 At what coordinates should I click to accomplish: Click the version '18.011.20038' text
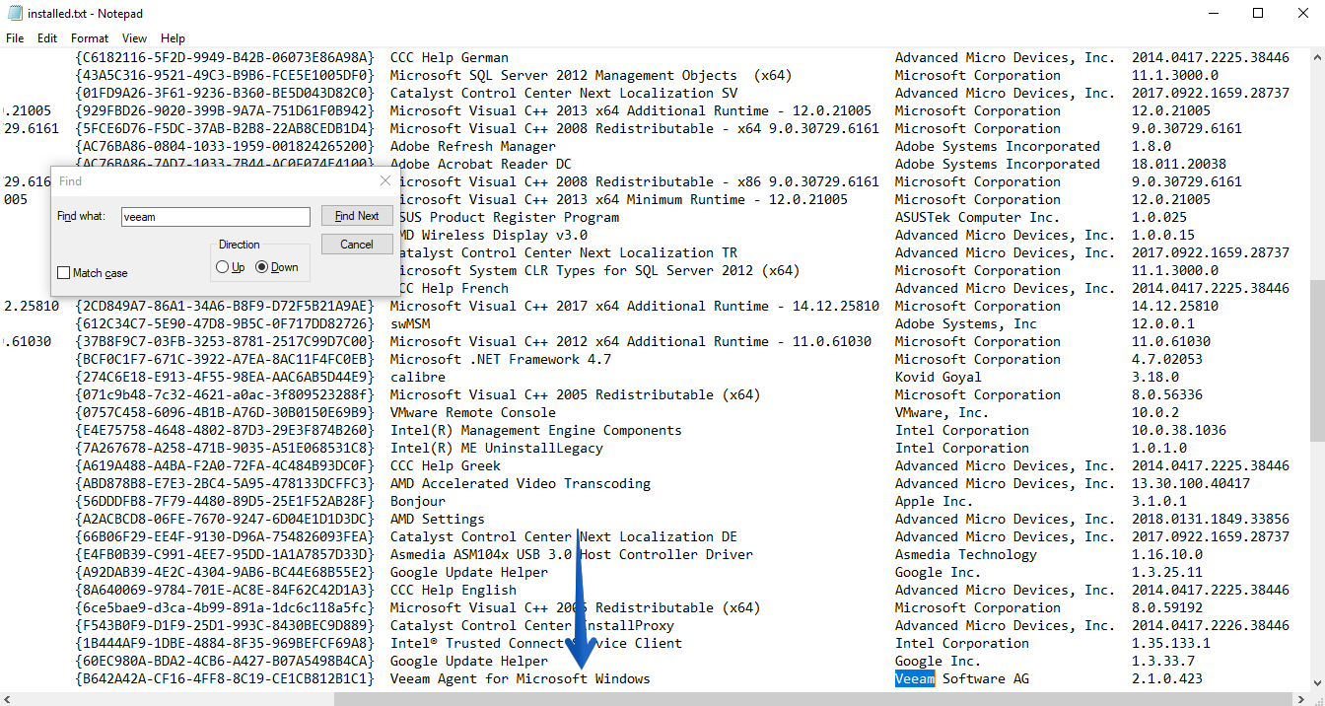pos(1179,164)
